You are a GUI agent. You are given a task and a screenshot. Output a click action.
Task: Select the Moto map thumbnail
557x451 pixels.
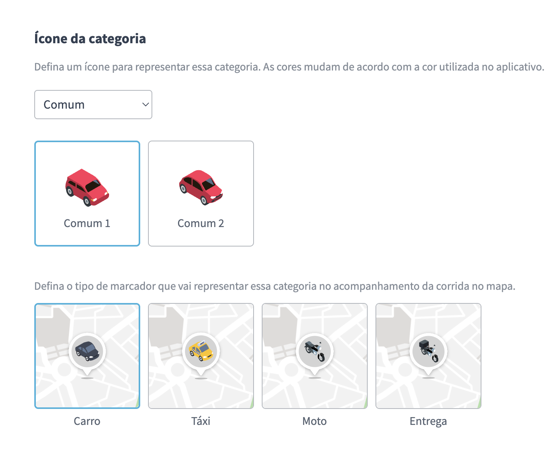pyautogui.click(x=315, y=356)
